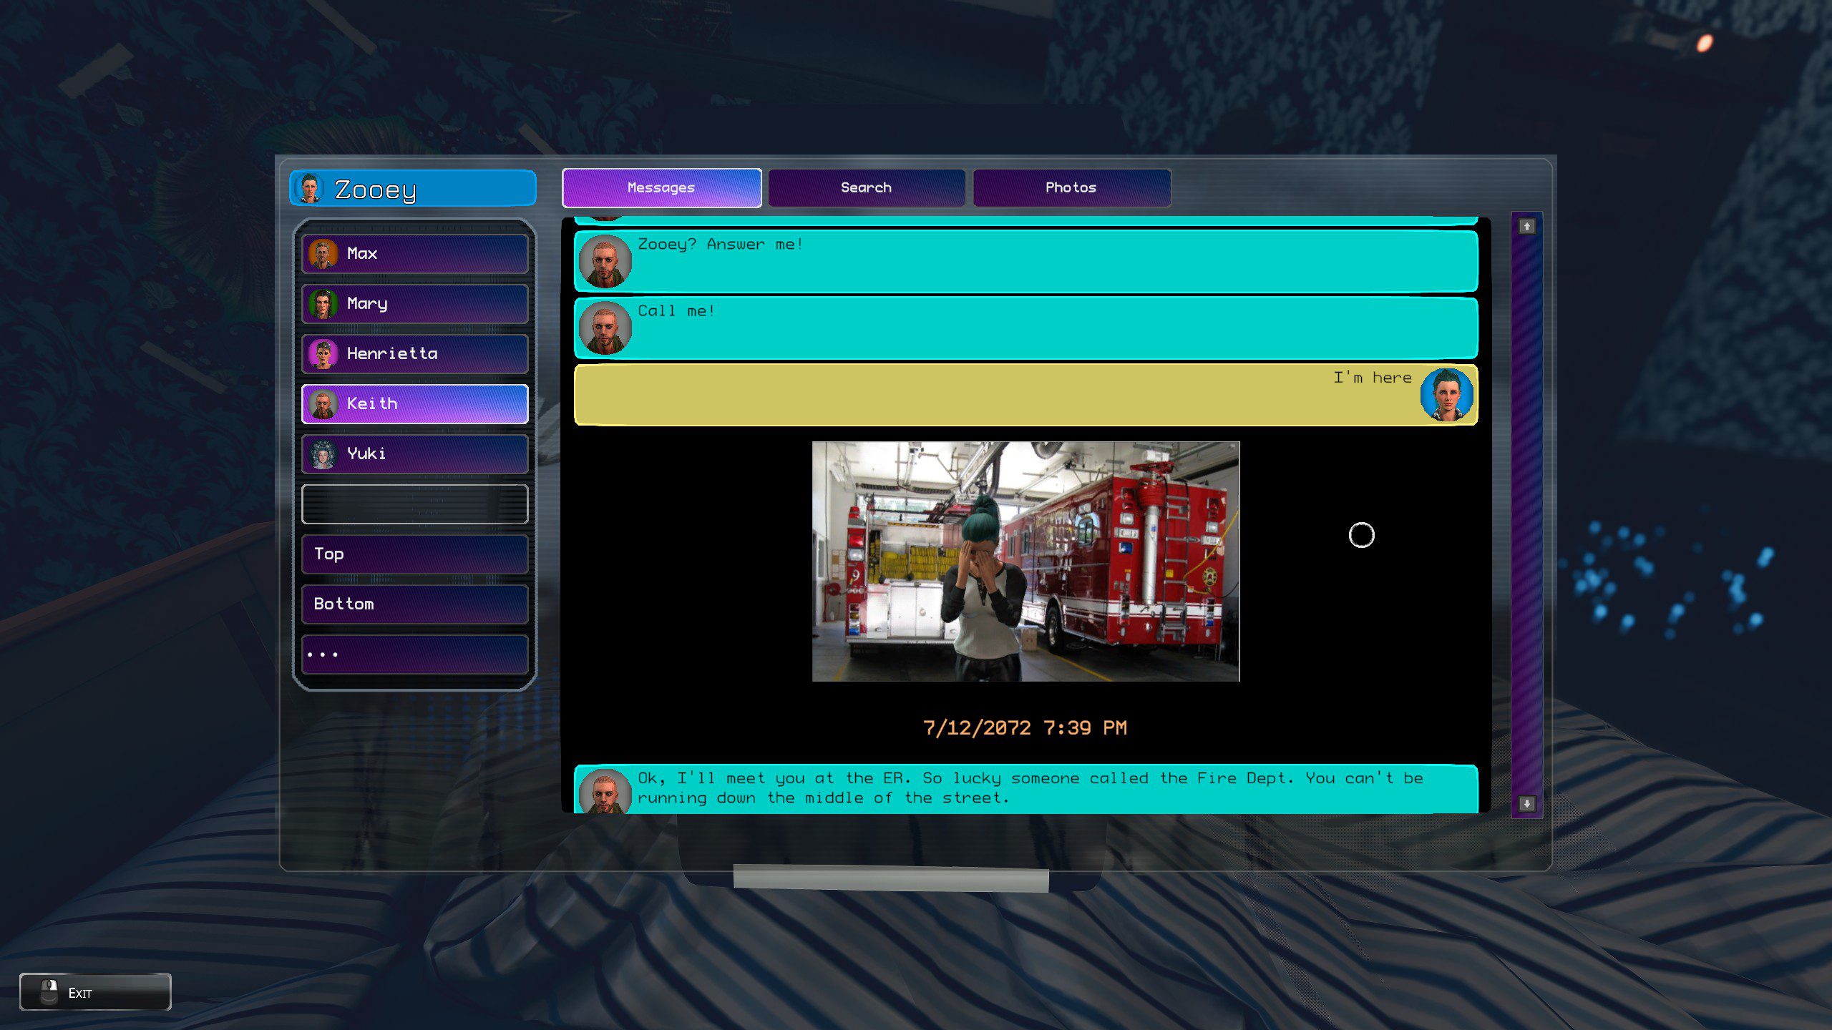Open Yuki's conversation
1832x1030 pixels.
point(414,454)
